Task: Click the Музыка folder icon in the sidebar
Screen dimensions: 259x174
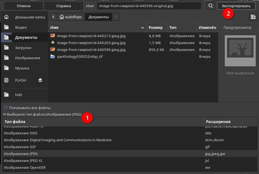Action: point(6,68)
